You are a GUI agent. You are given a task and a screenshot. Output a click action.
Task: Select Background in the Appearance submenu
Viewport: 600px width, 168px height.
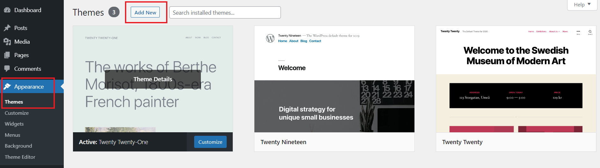(18, 146)
